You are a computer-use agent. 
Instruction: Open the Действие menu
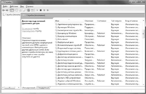[14, 7]
